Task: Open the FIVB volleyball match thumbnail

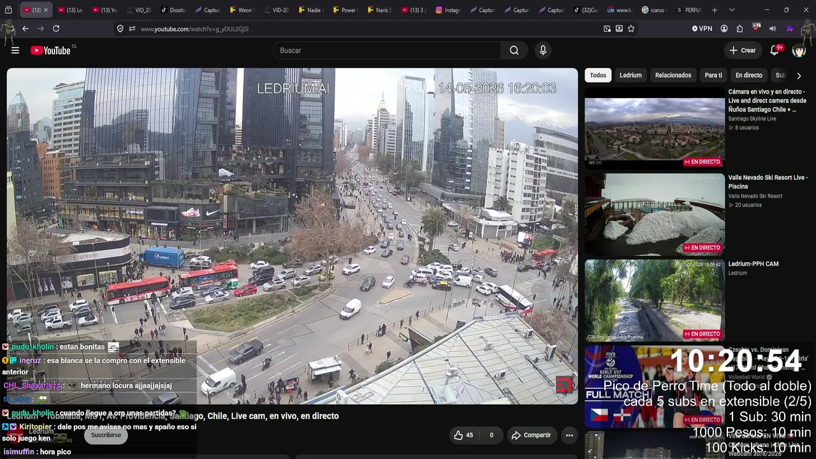Action: click(x=655, y=386)
